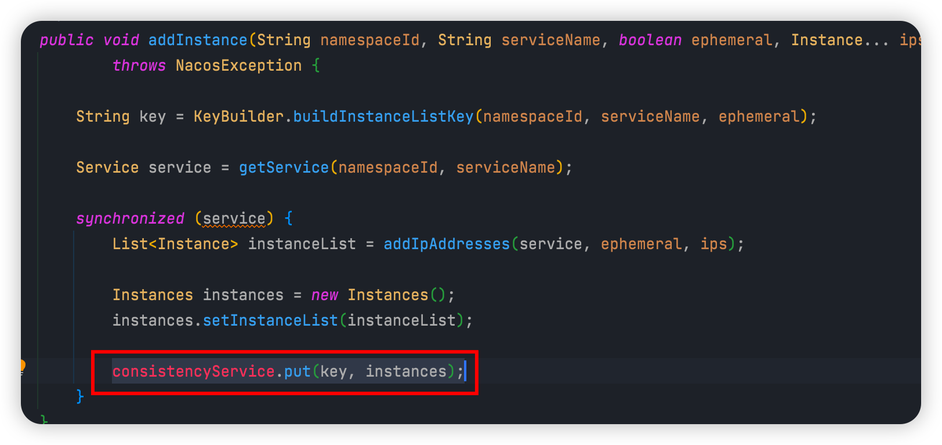
Task: Click the setInstanceList method call
Action: tap(270, 320)
